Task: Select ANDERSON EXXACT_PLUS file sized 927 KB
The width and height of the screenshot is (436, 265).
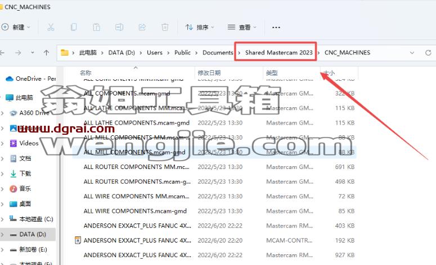Action: click(137, 255)
